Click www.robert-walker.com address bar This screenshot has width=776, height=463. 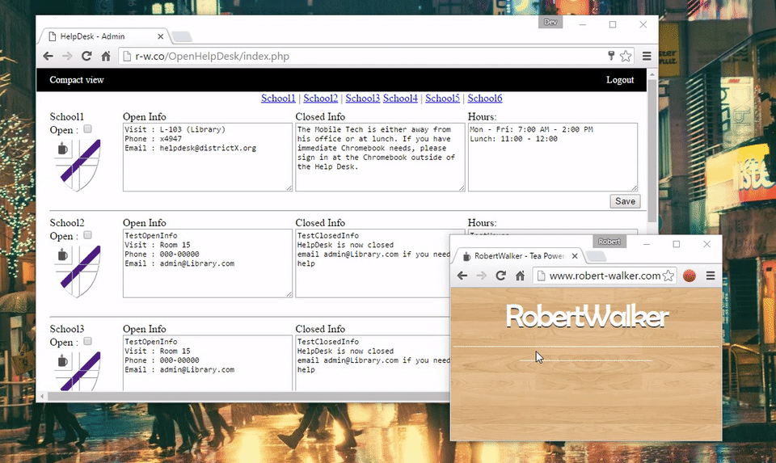pos(605,276)
